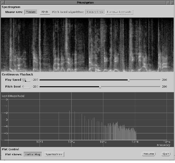The width and height of the screenshot is (175, 163).
Task: Click the Pitch Bend slider handle
Action: (x=100, y=87)
